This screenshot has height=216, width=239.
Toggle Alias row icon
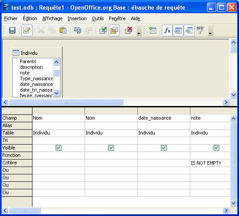(x=189, y=30)
